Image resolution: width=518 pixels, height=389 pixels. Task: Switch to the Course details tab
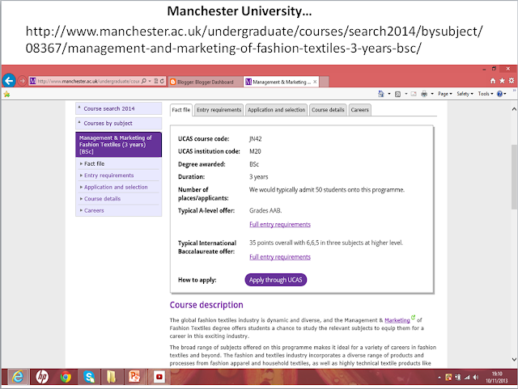328,110
